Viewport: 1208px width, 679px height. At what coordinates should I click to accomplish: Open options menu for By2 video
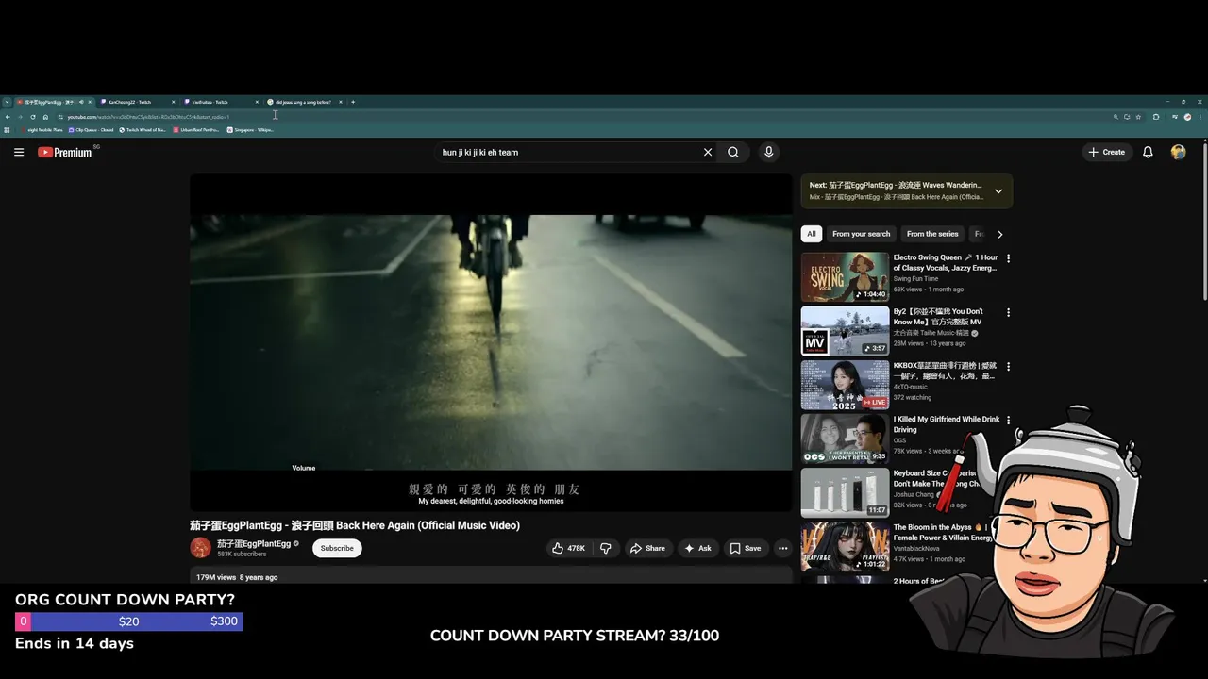pyautogui.click(x=1008, y=312)
